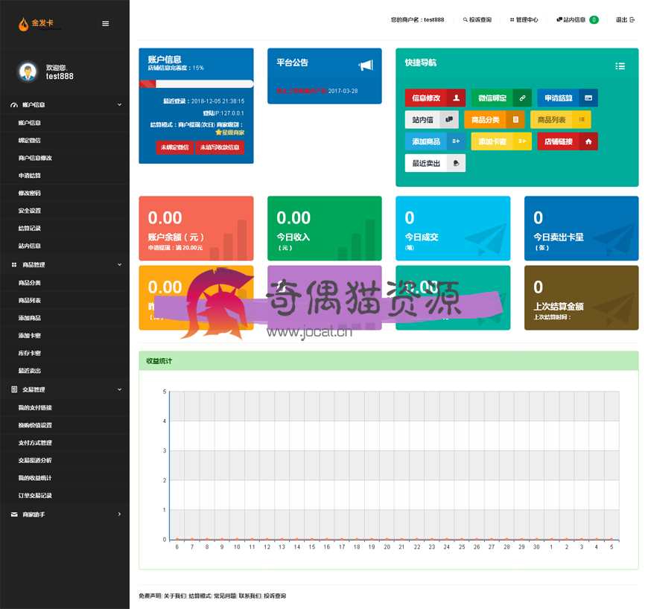The height and width of the screenshot is (609, 648).
Task: Open 我的收益统计 in the sidebar
Action: click(x=35, y=478)
